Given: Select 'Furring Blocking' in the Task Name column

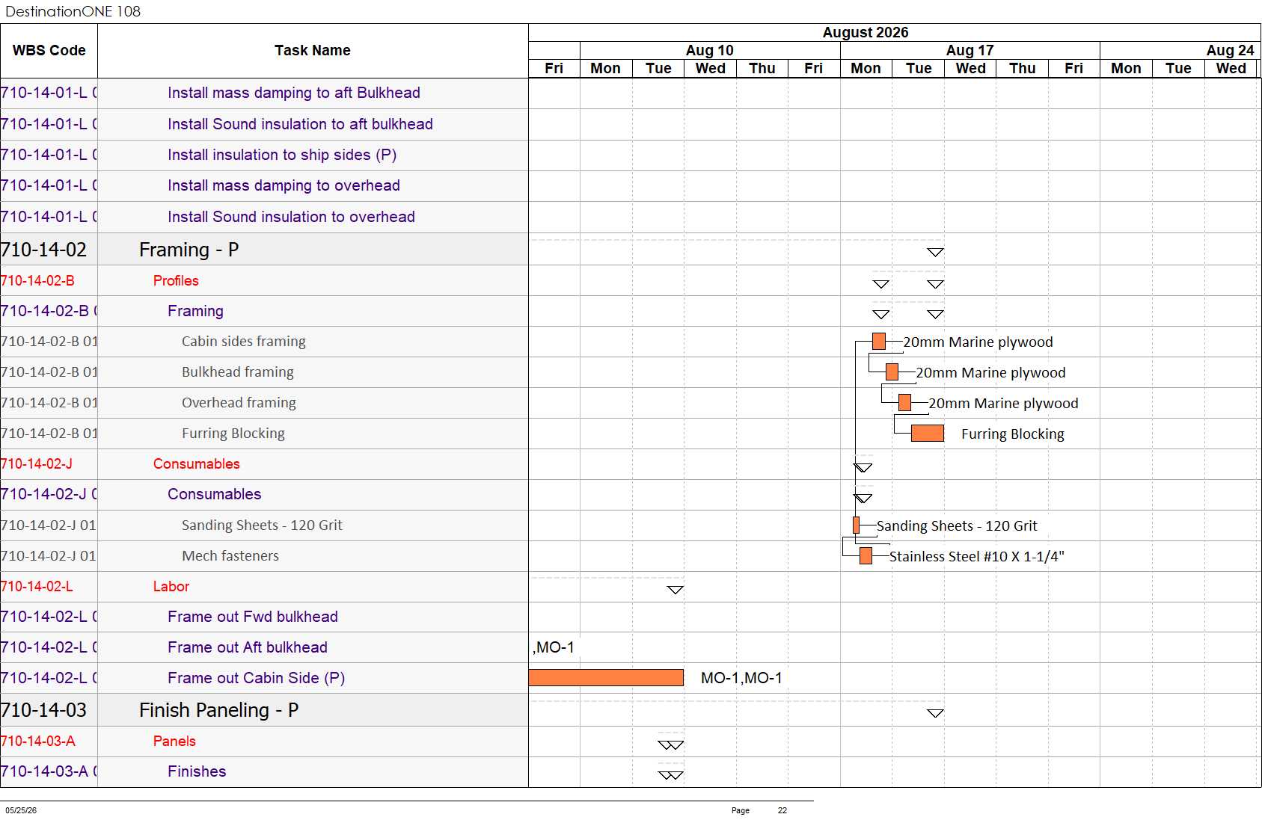Looking at the screenshot, I should (233, 434).
